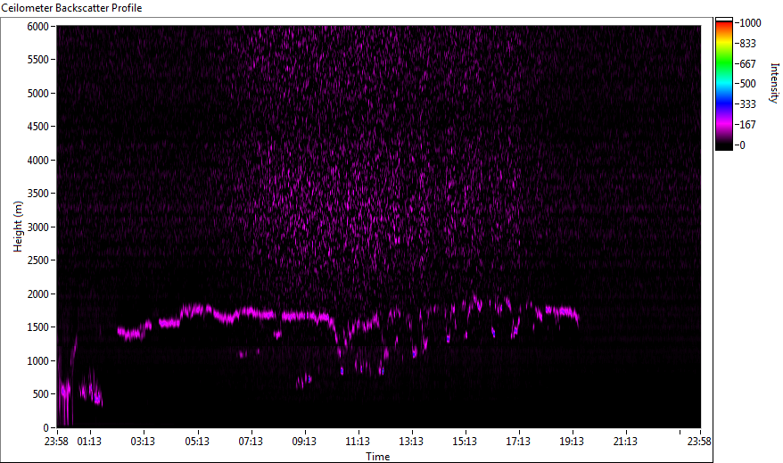783x463 pixels.
Task: Select the 3000 height tick label
Action: click(38, 227)
